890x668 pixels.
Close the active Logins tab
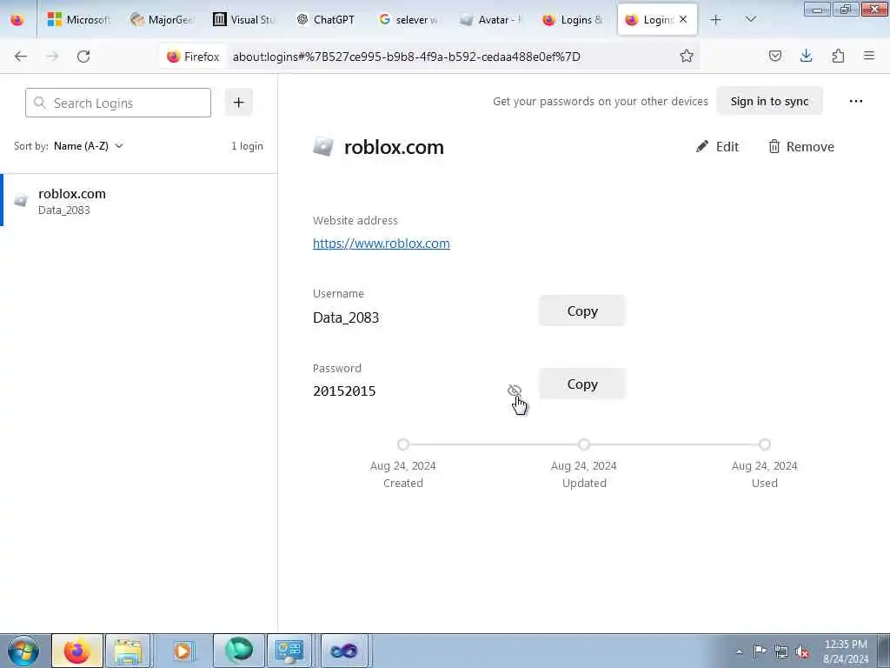tap(683, 20)
